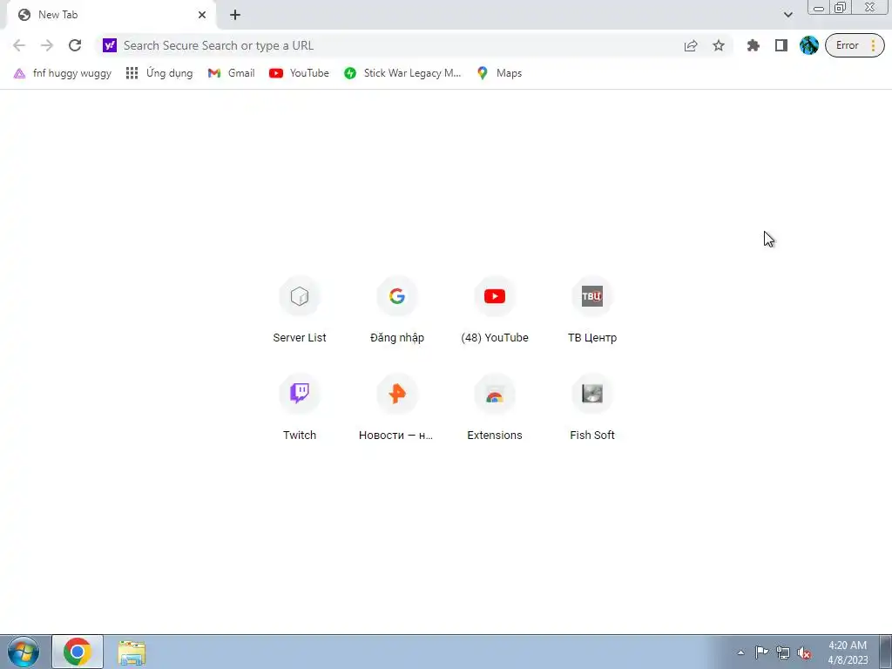Image resolution: width=892 pixels, height=669 pixels.
Task: Click the Action Center flag icon
Action: pos(761,652)
